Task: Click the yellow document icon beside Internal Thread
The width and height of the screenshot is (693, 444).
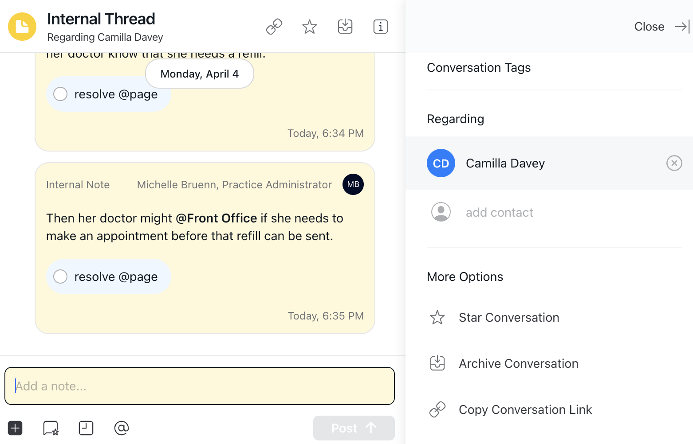Action: coord(22,27)
